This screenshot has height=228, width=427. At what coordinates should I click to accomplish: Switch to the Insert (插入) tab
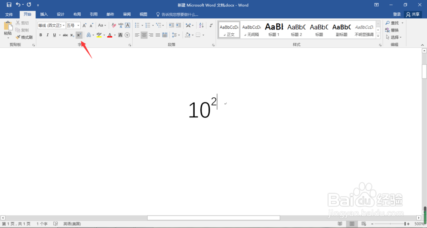click(x=44, y=15)
